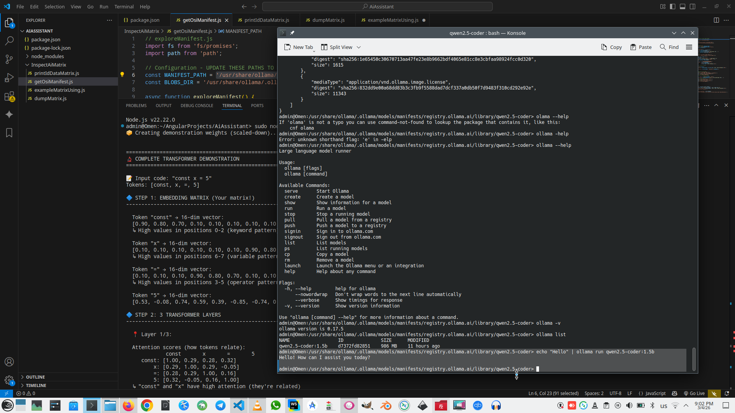The height and width of the screenshot is (413, 735).
Task: Open the Extensions view
Action: (9, 96)
